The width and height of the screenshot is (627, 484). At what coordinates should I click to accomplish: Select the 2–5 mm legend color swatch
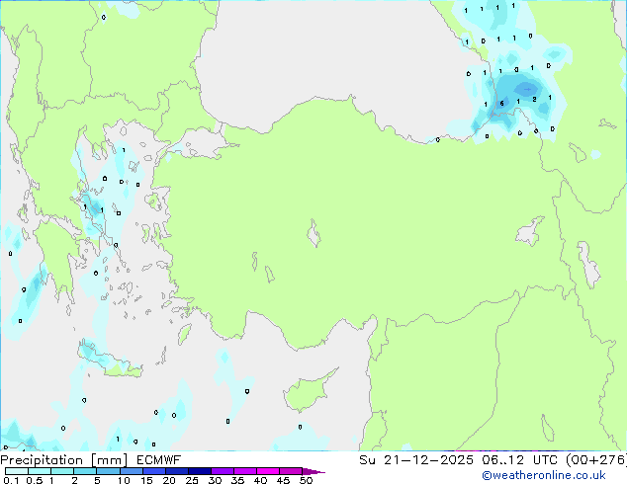pos(85,471)
